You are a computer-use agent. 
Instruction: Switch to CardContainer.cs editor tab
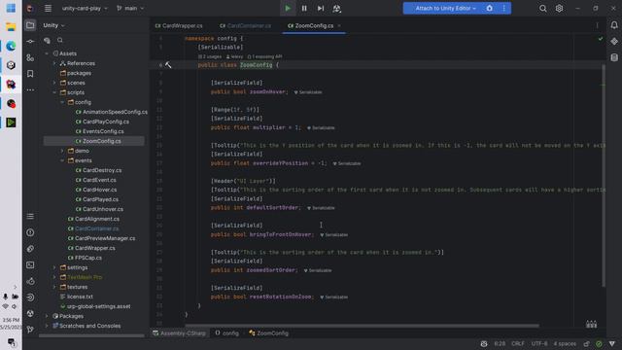point(246,26)
